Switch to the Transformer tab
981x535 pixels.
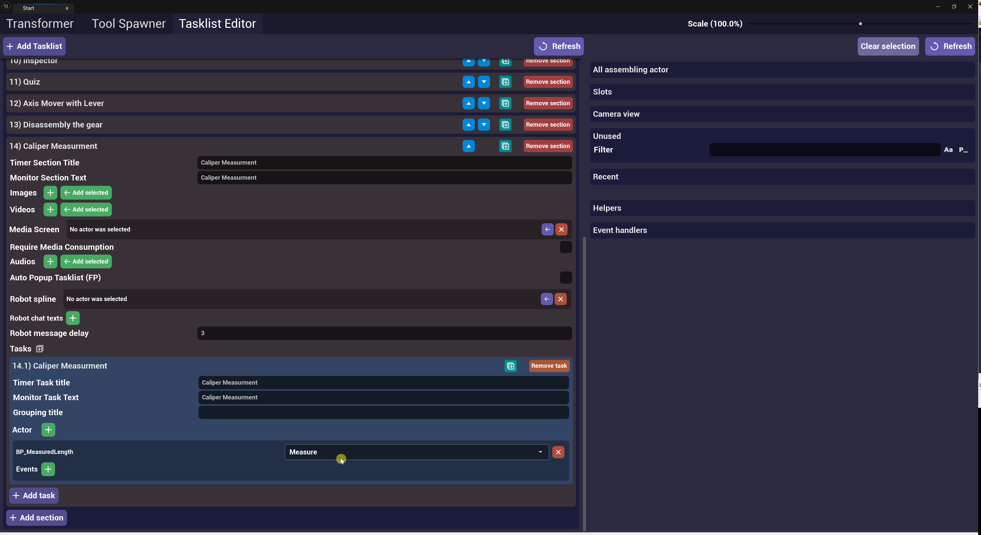pyautogui.click(x=39, y=24)
